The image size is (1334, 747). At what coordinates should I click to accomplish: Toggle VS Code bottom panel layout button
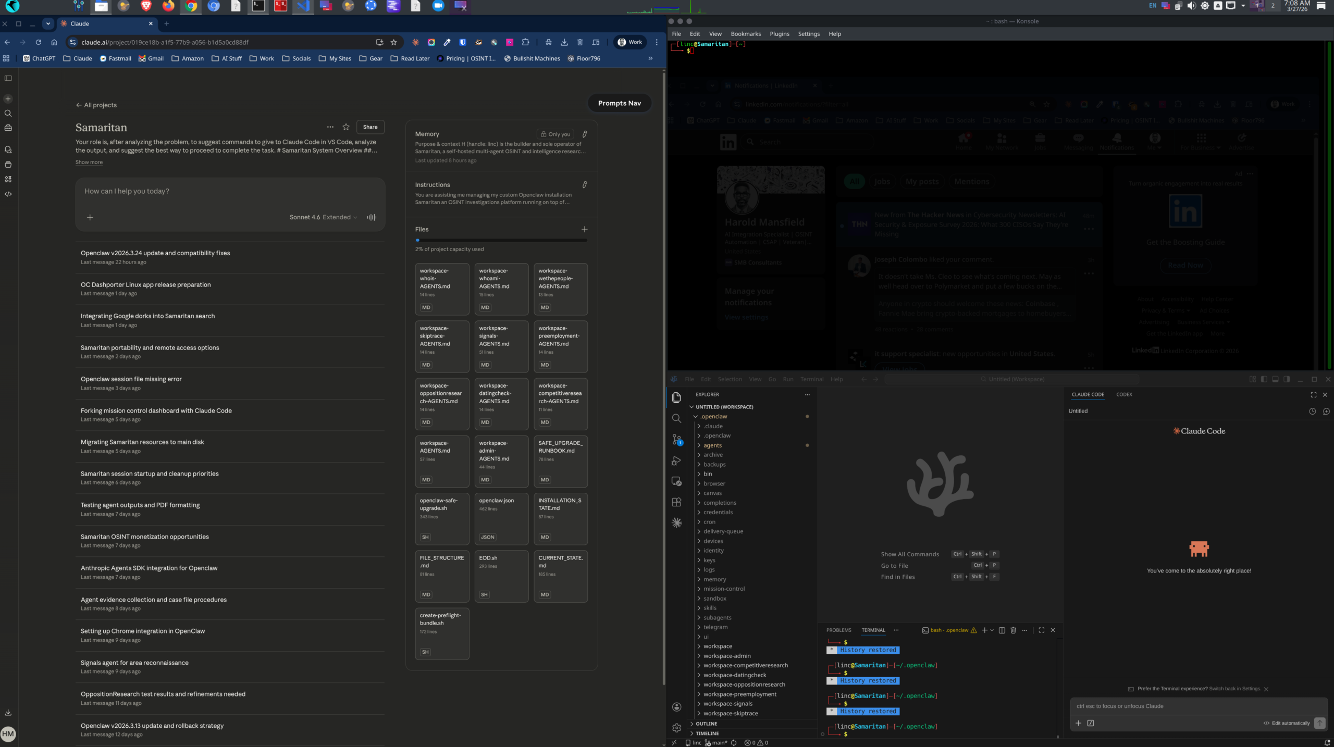(1275, 379)
